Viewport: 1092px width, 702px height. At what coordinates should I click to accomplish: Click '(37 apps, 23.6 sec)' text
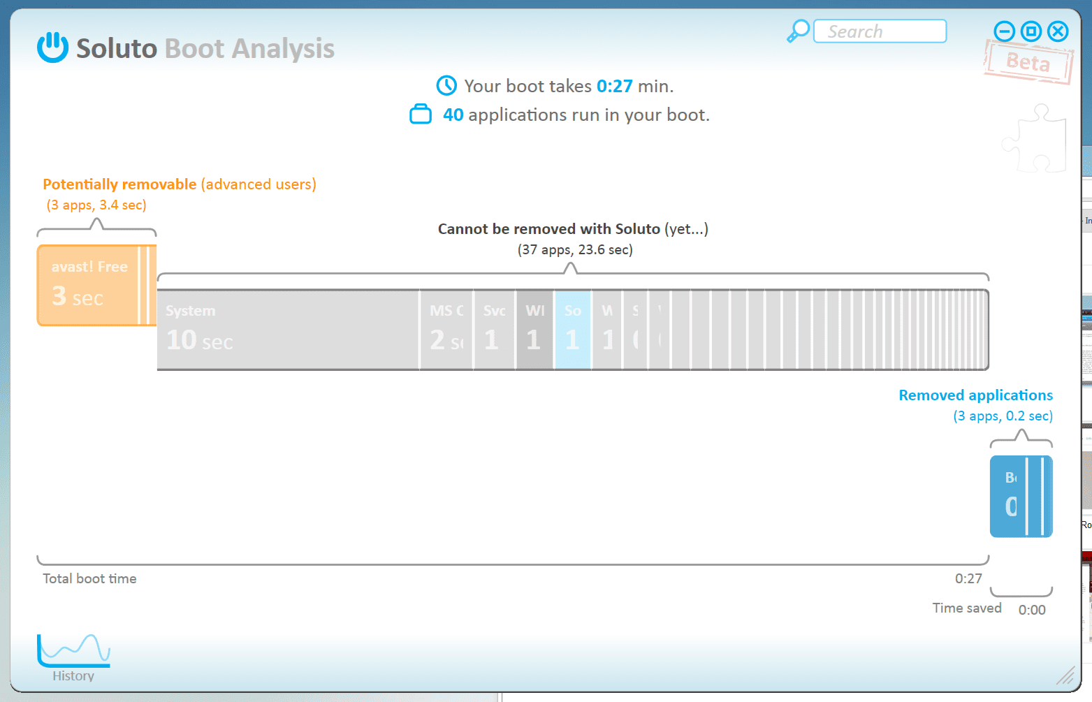(575, 250)
